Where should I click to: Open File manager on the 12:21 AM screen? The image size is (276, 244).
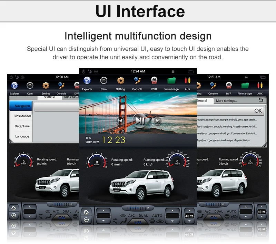[245, 88]
